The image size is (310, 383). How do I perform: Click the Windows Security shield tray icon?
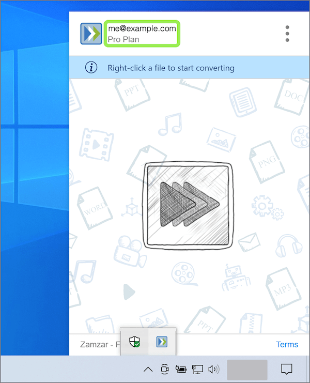(x=134, y=342)
